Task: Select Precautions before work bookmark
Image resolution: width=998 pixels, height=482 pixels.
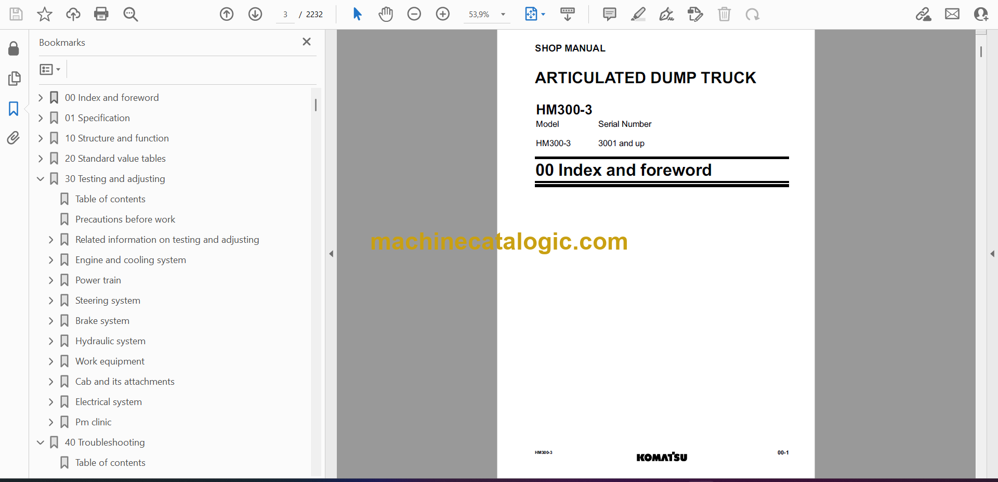Action: point(125,219)
